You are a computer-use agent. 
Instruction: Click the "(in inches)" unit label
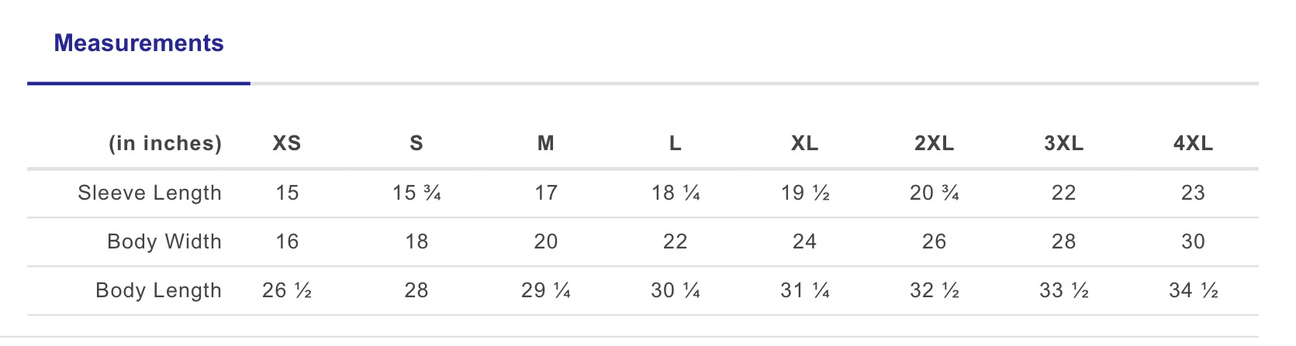165,144
